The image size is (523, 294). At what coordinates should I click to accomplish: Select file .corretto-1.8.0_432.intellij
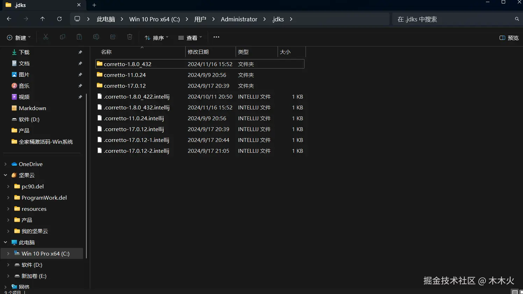200,107
